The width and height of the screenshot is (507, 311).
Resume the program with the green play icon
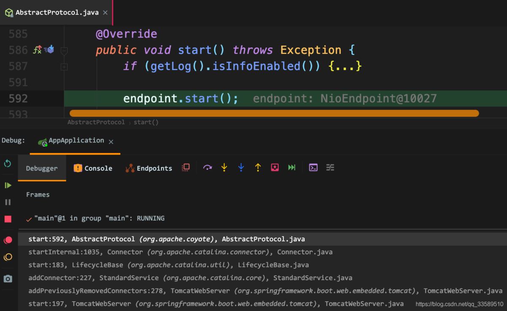coord(8,185)
